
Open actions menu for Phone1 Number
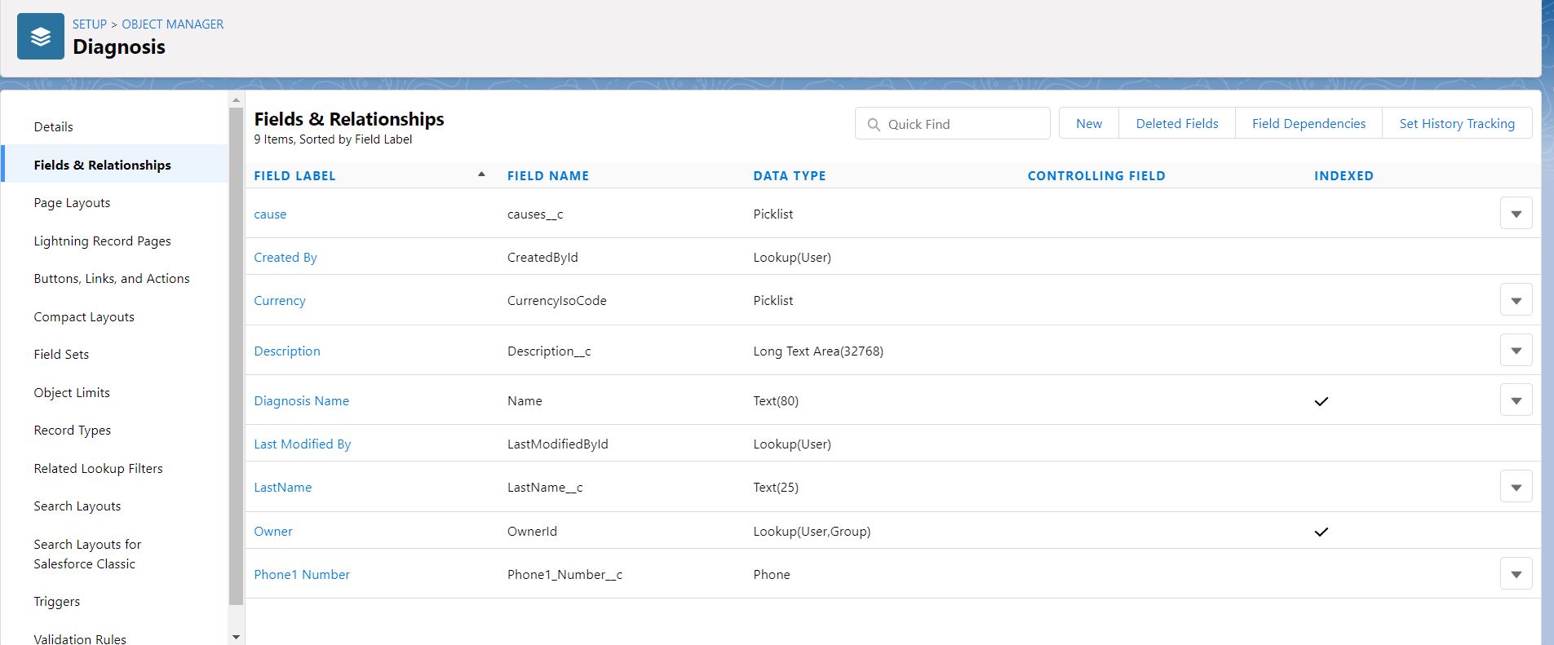point(1516,574)
